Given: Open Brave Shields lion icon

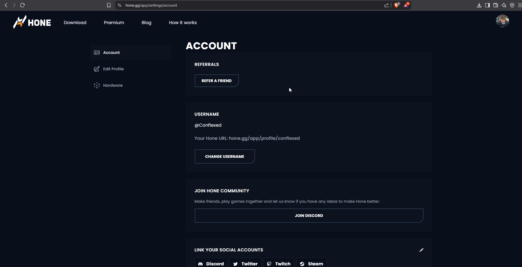Looking at the screenshot, I should 397,5.
